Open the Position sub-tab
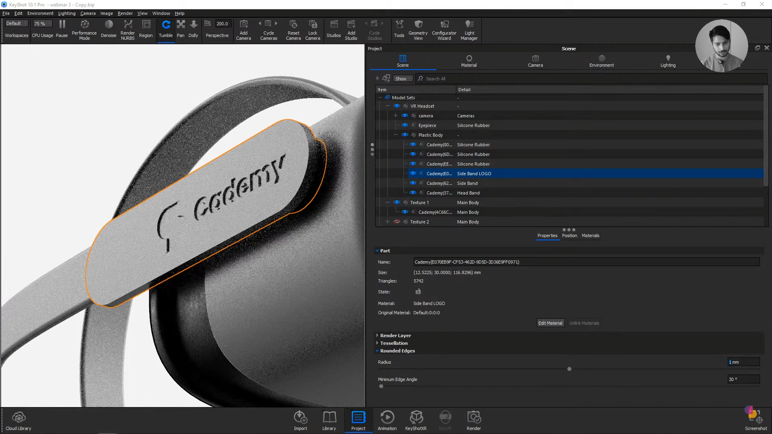 [x=569, y=235]
